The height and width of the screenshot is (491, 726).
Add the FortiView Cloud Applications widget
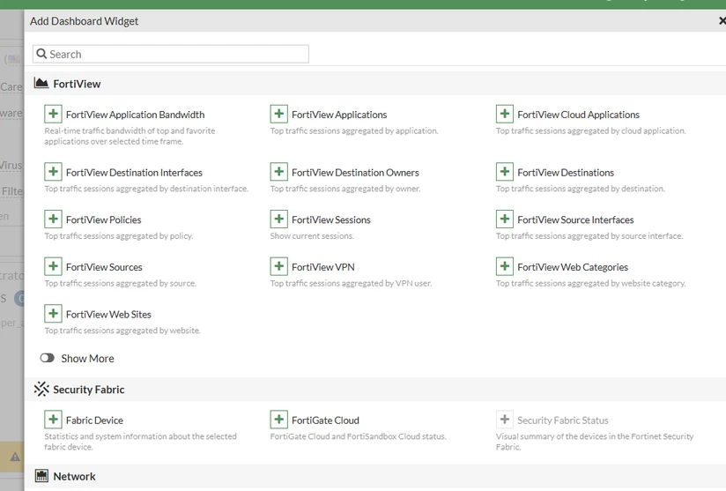click(x=505, y=114)
